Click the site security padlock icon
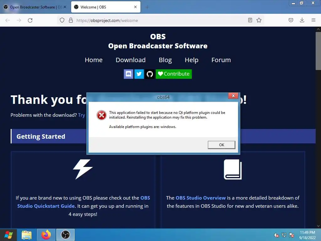Image resolution: width=321 pixels, height=241 pixels. click(71, 20)
